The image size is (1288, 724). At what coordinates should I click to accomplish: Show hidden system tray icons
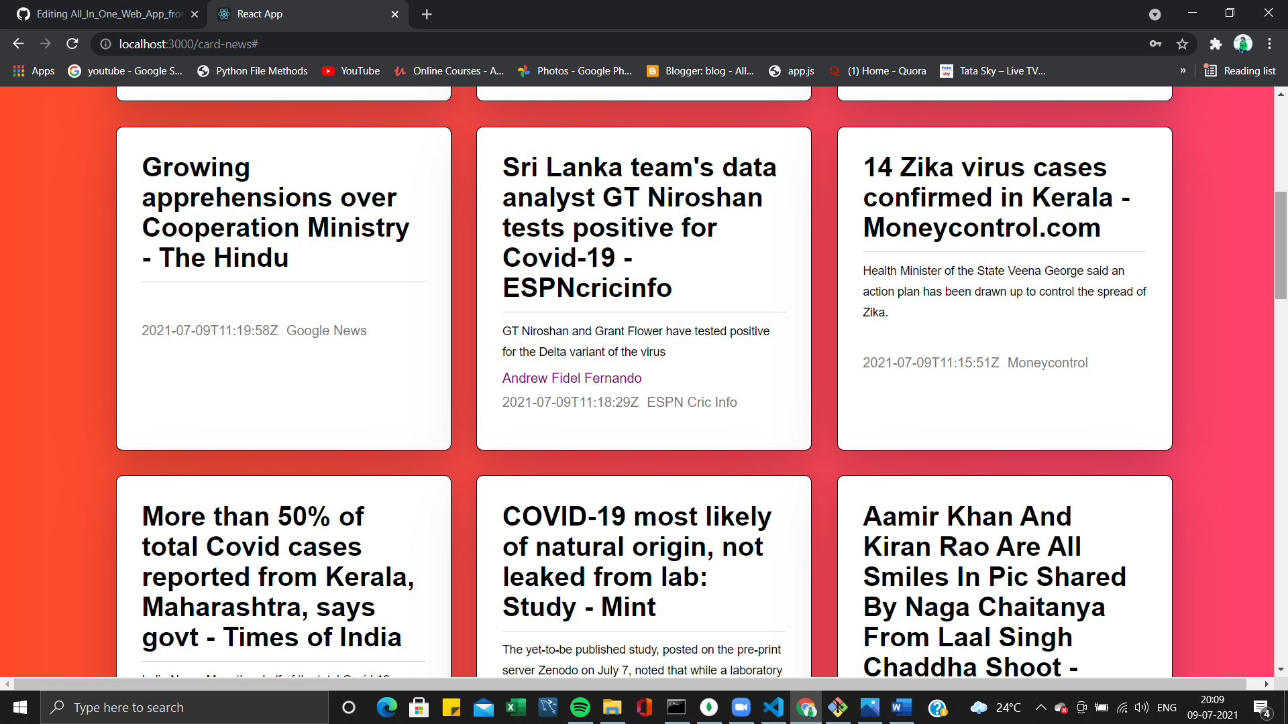tap(1040, 707)
